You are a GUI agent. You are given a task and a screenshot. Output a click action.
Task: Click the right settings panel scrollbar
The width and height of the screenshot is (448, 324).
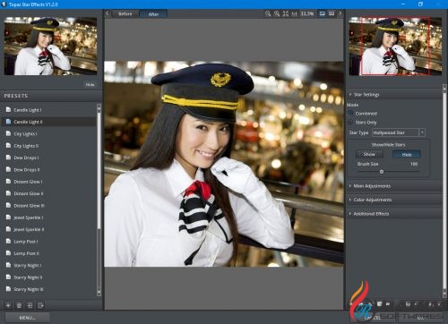pyautogui.click(x=444, y=191)
